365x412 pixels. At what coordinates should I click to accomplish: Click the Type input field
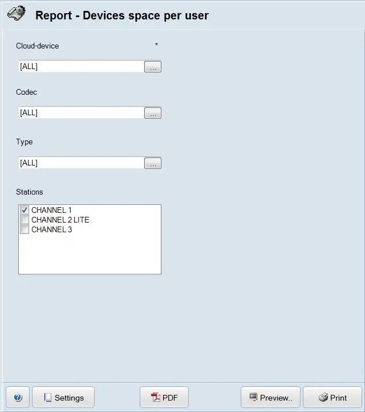[80, 163]
